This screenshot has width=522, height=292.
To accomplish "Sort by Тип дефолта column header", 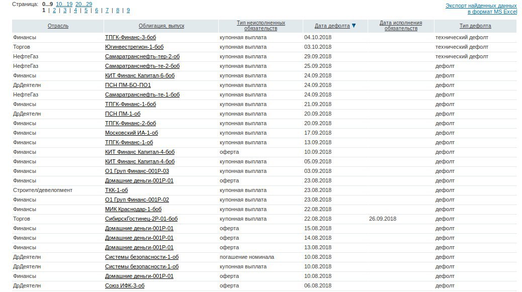I will [x=475, y=26].
